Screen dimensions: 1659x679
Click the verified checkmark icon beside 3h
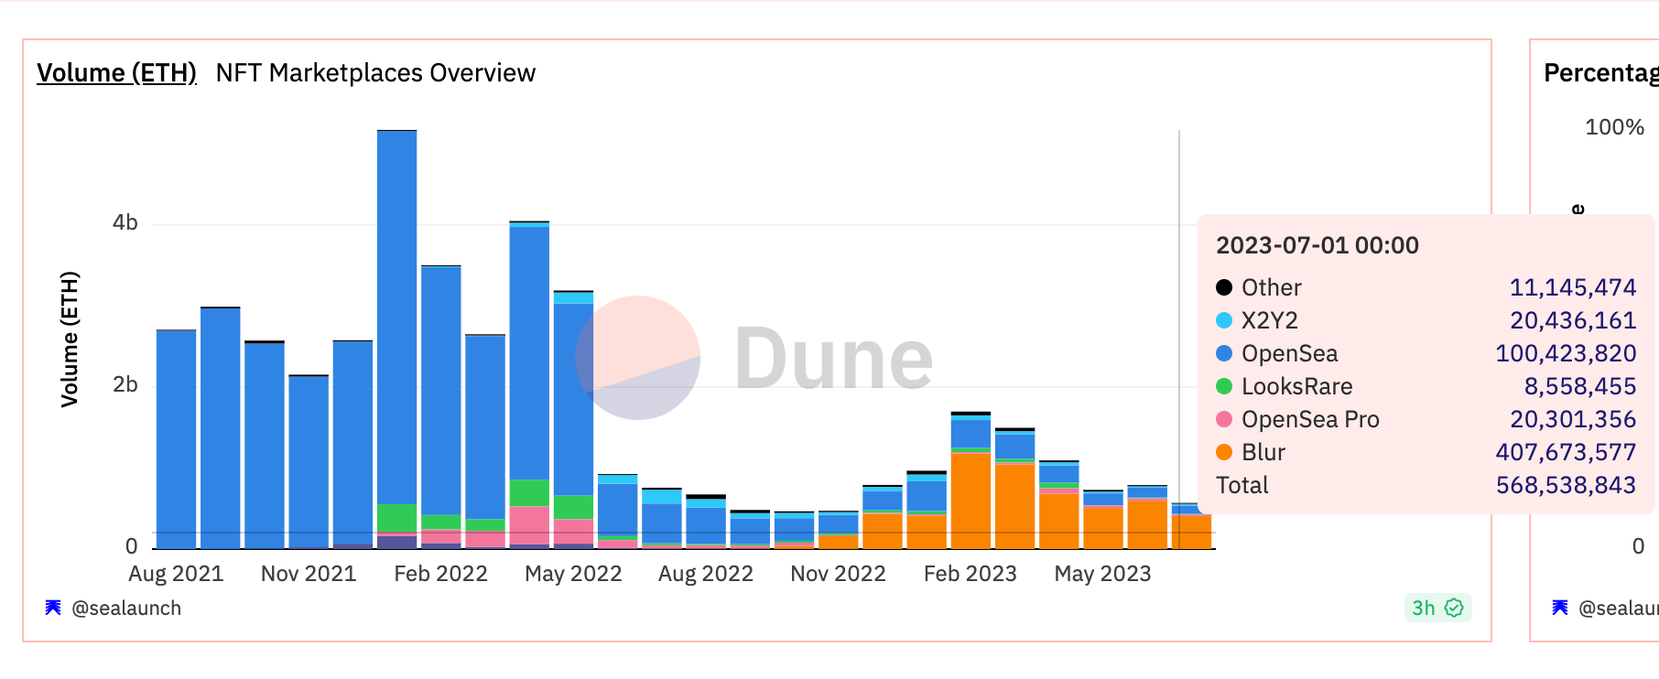[x=1454, y=608]
